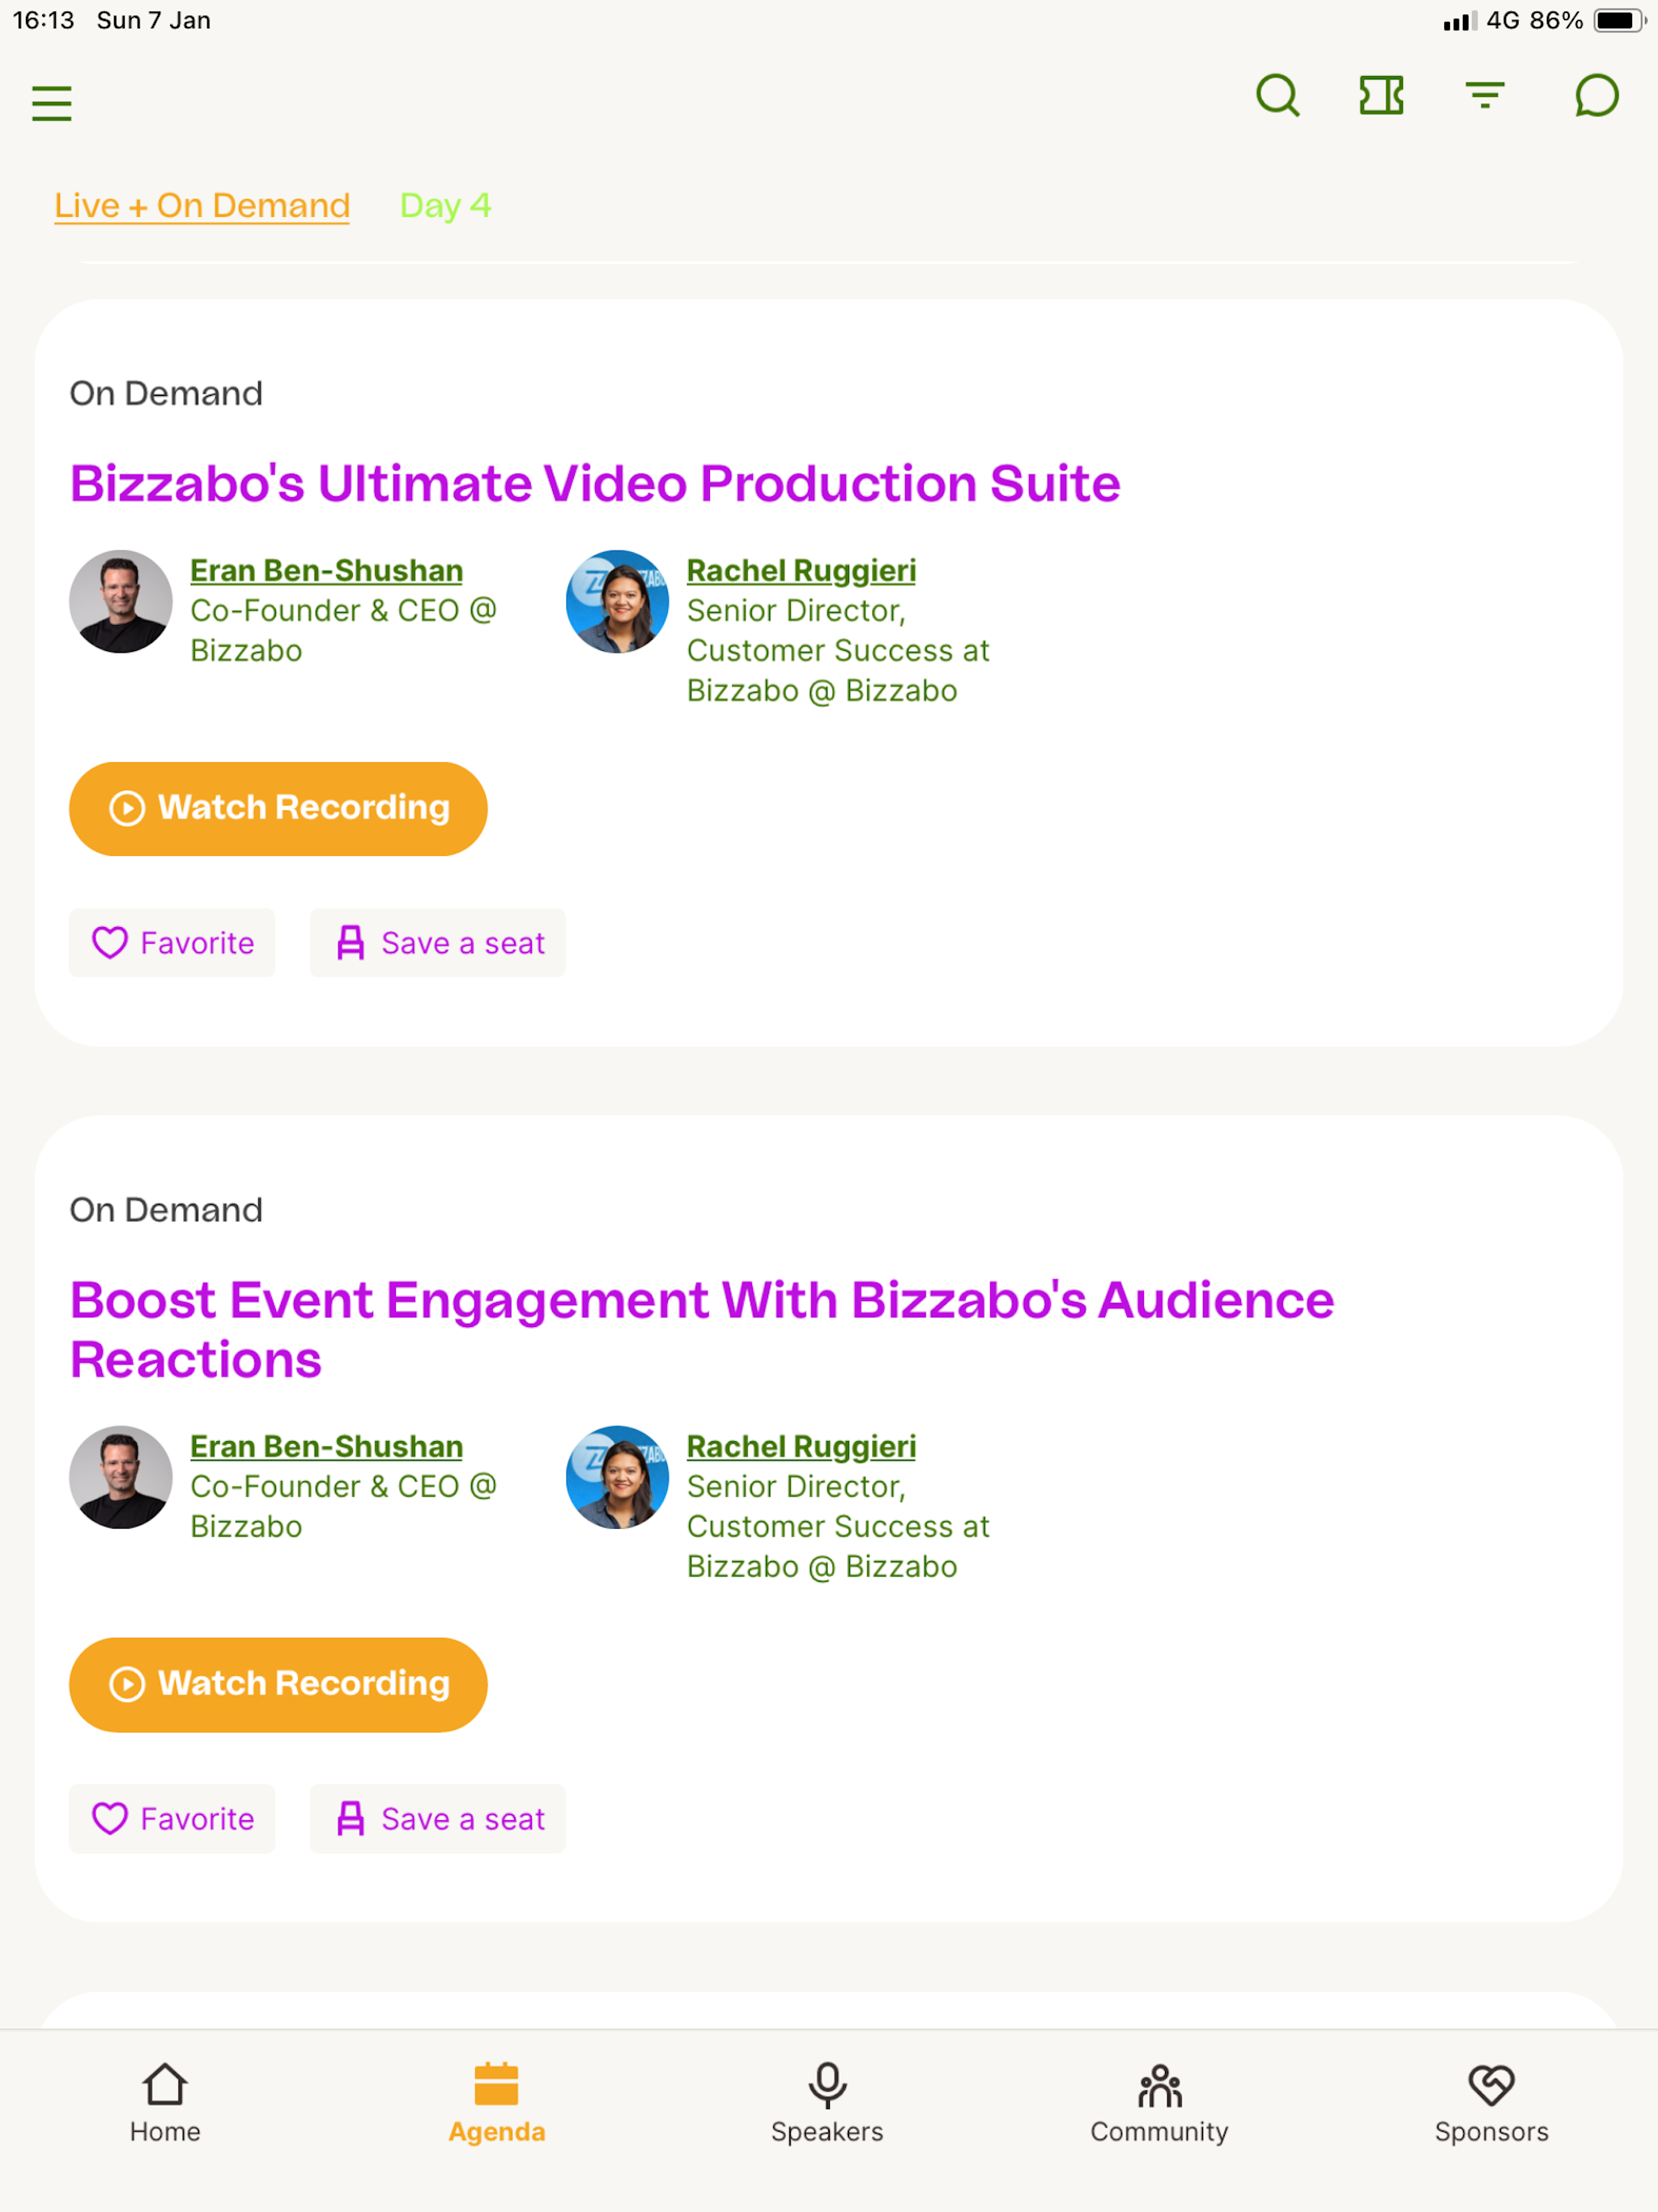Open Bizzabo's Ultimate Video Production Suite session
Screen dimensions: 1658x2212
595,484
